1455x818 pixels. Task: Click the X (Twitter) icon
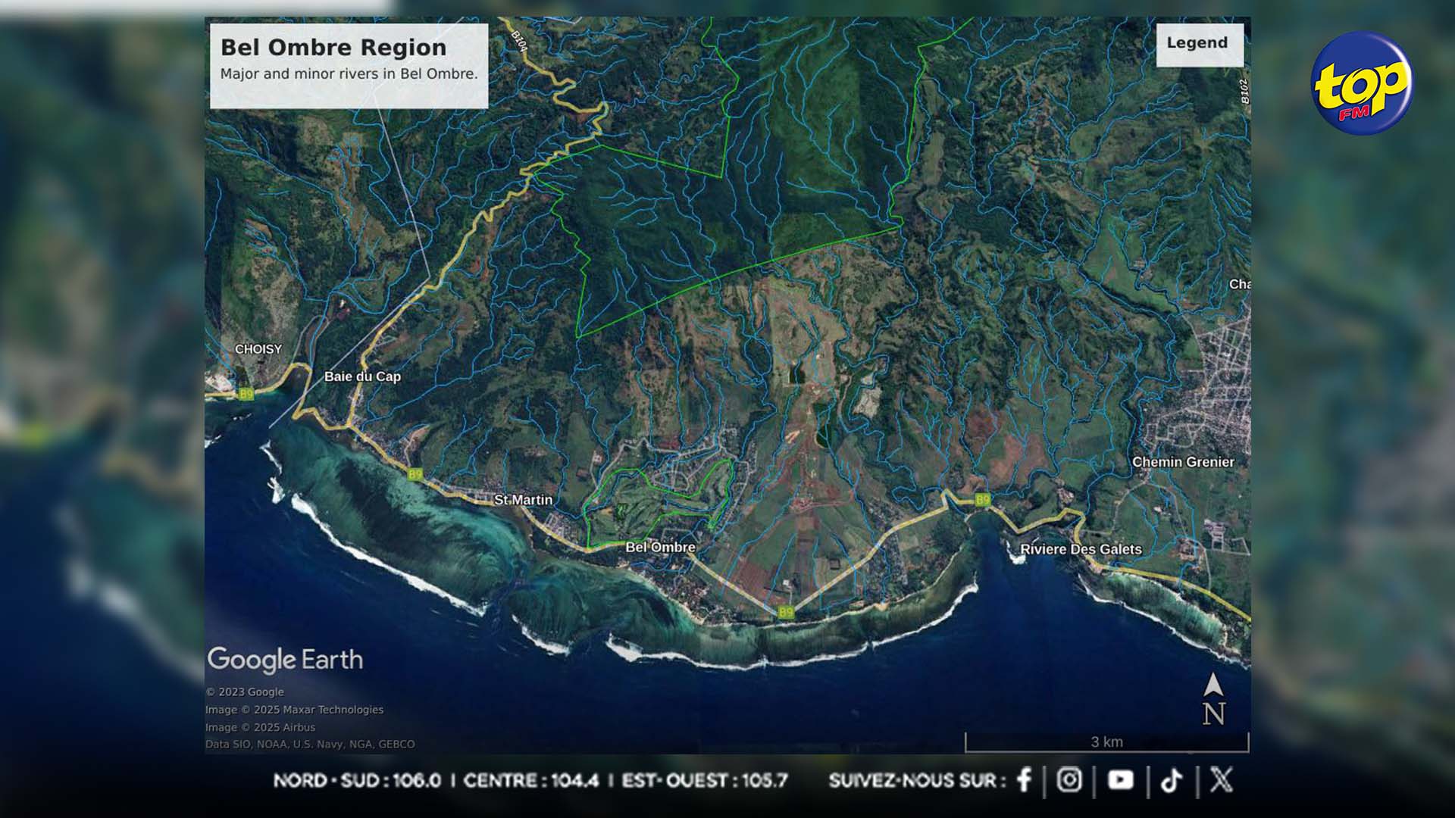(1221, 780)
